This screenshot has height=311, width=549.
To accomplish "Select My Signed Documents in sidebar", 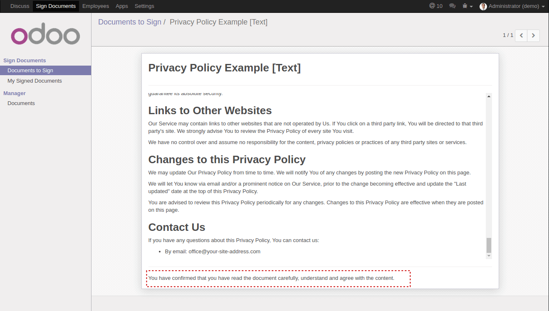I will pos(35,81).
